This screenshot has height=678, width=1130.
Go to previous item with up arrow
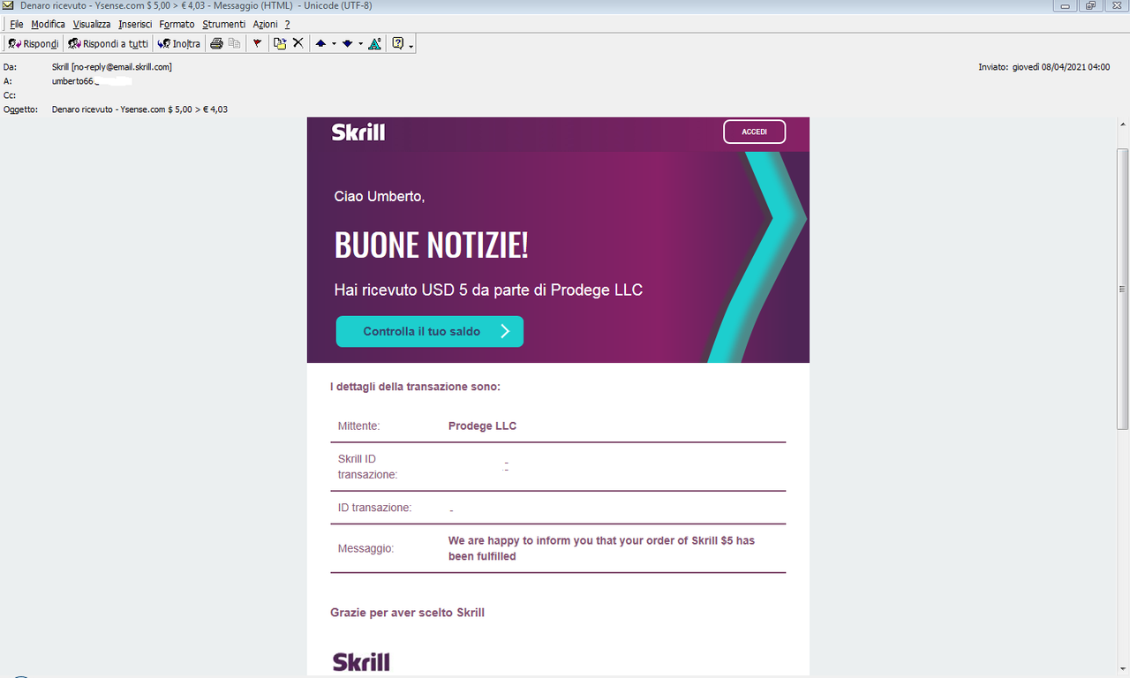click(320, 43)
